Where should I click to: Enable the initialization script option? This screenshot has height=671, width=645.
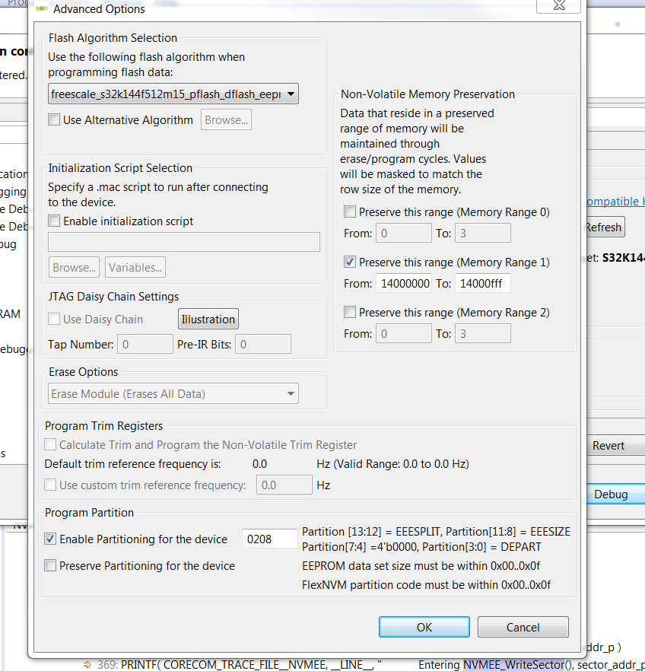click(x=52, y=220)
